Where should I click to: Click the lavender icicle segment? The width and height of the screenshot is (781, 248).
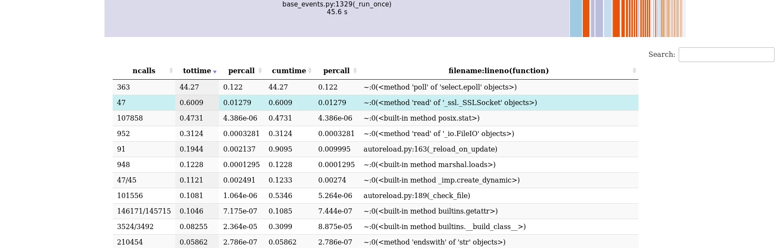(599, 18)
